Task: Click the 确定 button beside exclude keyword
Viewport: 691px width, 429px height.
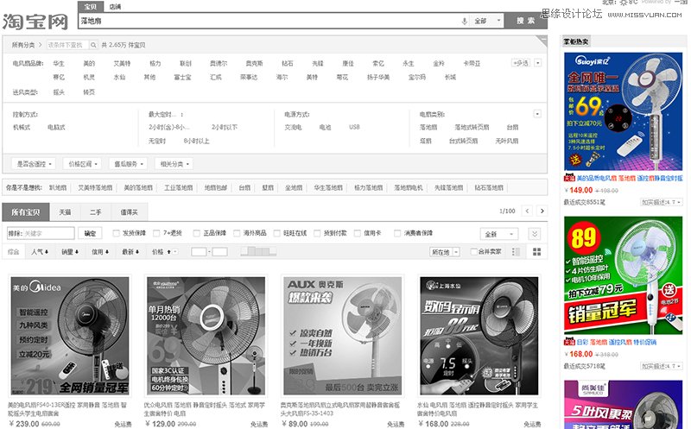Action: [x=90, y=233]
